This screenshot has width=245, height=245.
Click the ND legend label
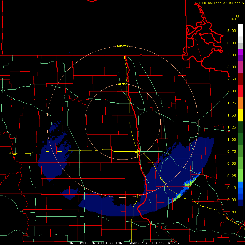point(234,212)
